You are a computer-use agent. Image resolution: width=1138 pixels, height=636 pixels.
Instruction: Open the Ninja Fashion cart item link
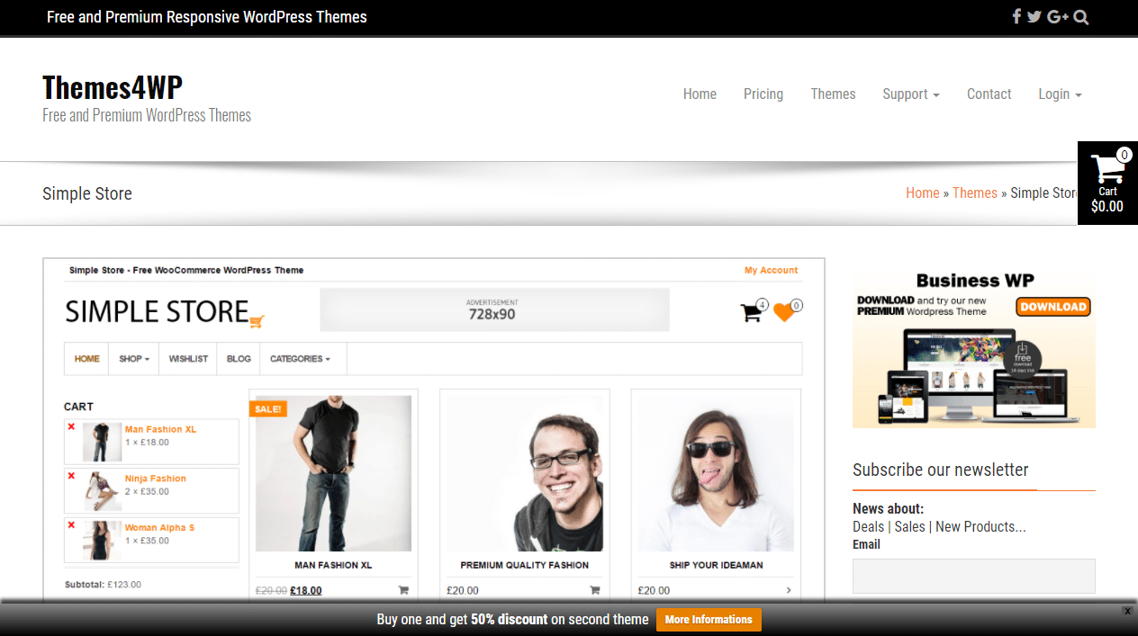(x=156, y=479)
